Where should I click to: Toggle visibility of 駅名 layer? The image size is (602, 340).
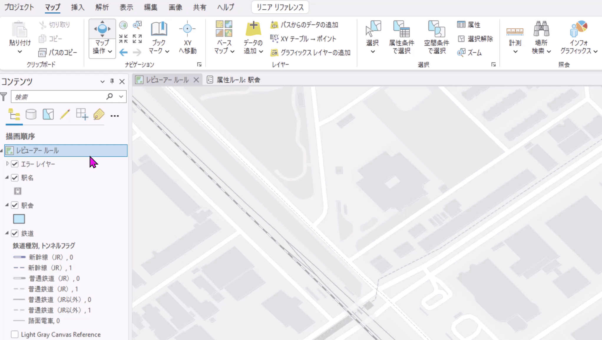[15, 178]
